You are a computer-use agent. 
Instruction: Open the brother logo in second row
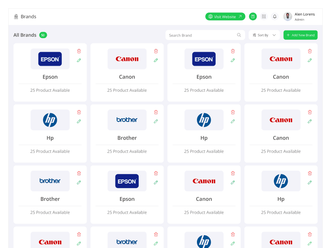tap(127, 120)
